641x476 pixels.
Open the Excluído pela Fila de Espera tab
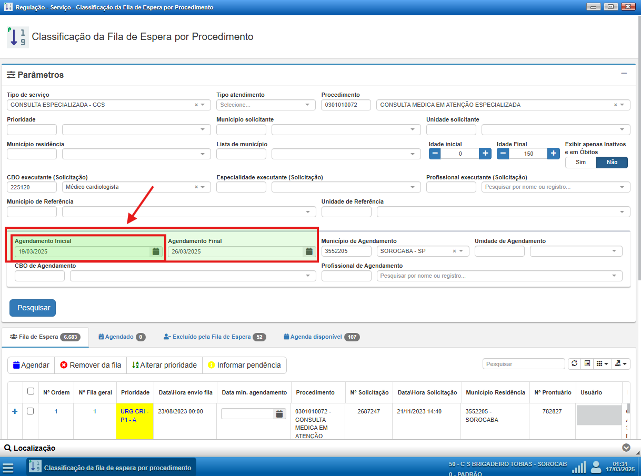[211, 337]
